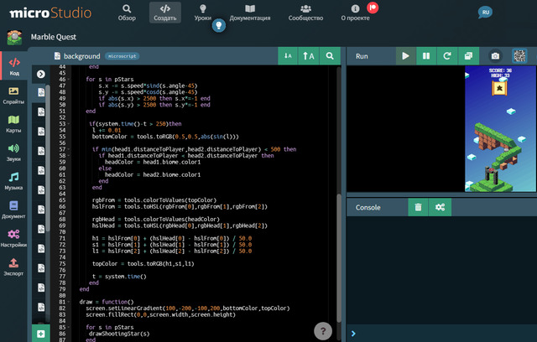537x342 pixels.
Task: Open the Спрайты sprites section
Action: pyautogui.click(x=13, y=95)
